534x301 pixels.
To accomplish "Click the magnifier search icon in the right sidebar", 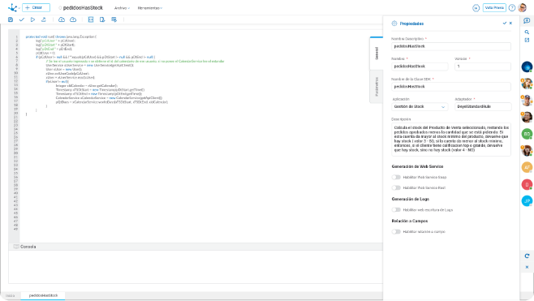I will [527, 32].
